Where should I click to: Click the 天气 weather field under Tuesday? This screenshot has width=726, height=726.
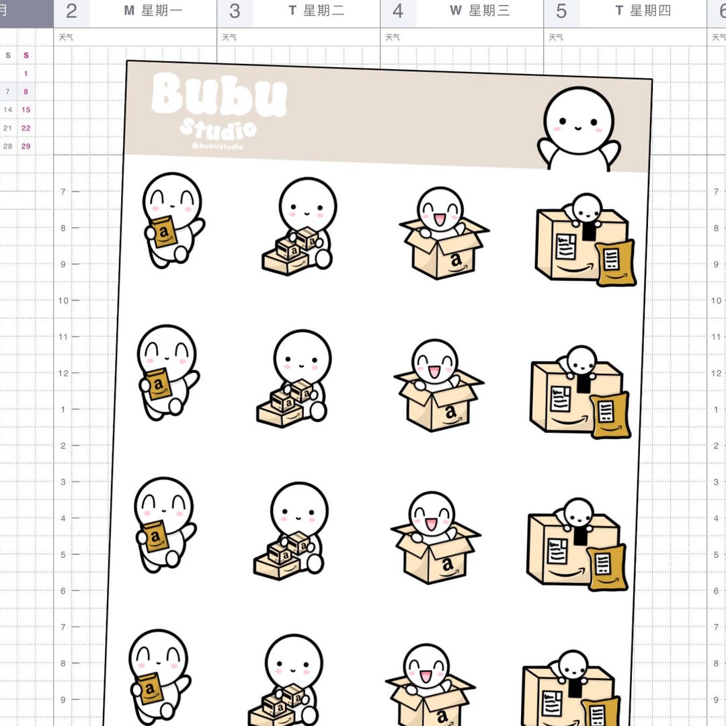(298, 37)
